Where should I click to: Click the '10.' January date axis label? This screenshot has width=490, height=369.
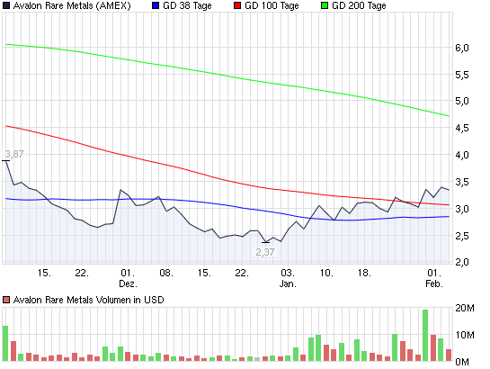pyautogui.click(x=326, y=273)
